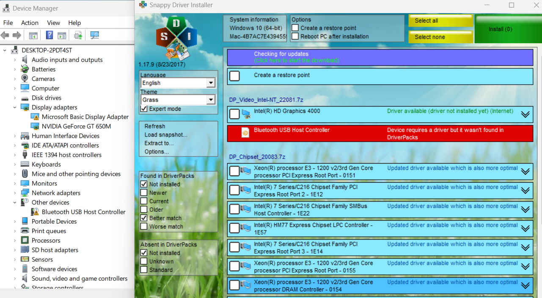
Task: Expand Sound, video and game controllers node
Action: pyautogui.click(x=15, y=279)
